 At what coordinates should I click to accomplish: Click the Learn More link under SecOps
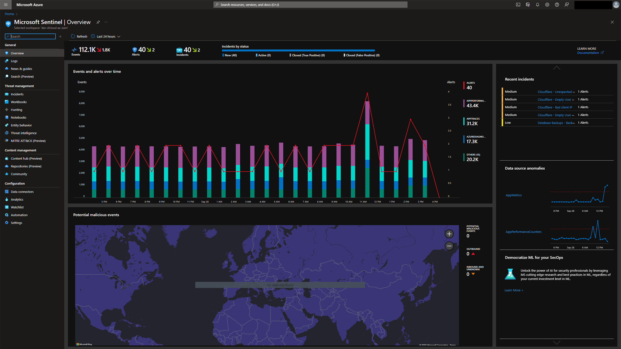(x=514, y=290)
